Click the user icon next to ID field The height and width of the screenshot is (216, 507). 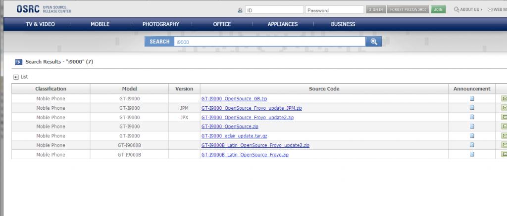(x=240, y=10)
